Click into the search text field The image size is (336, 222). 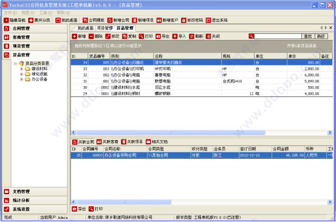pos(278,36)
